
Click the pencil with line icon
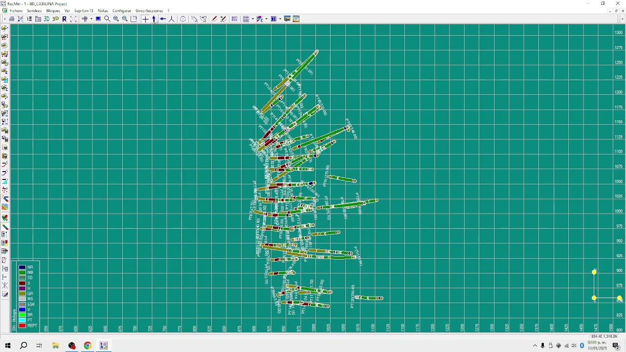point(224,19)
